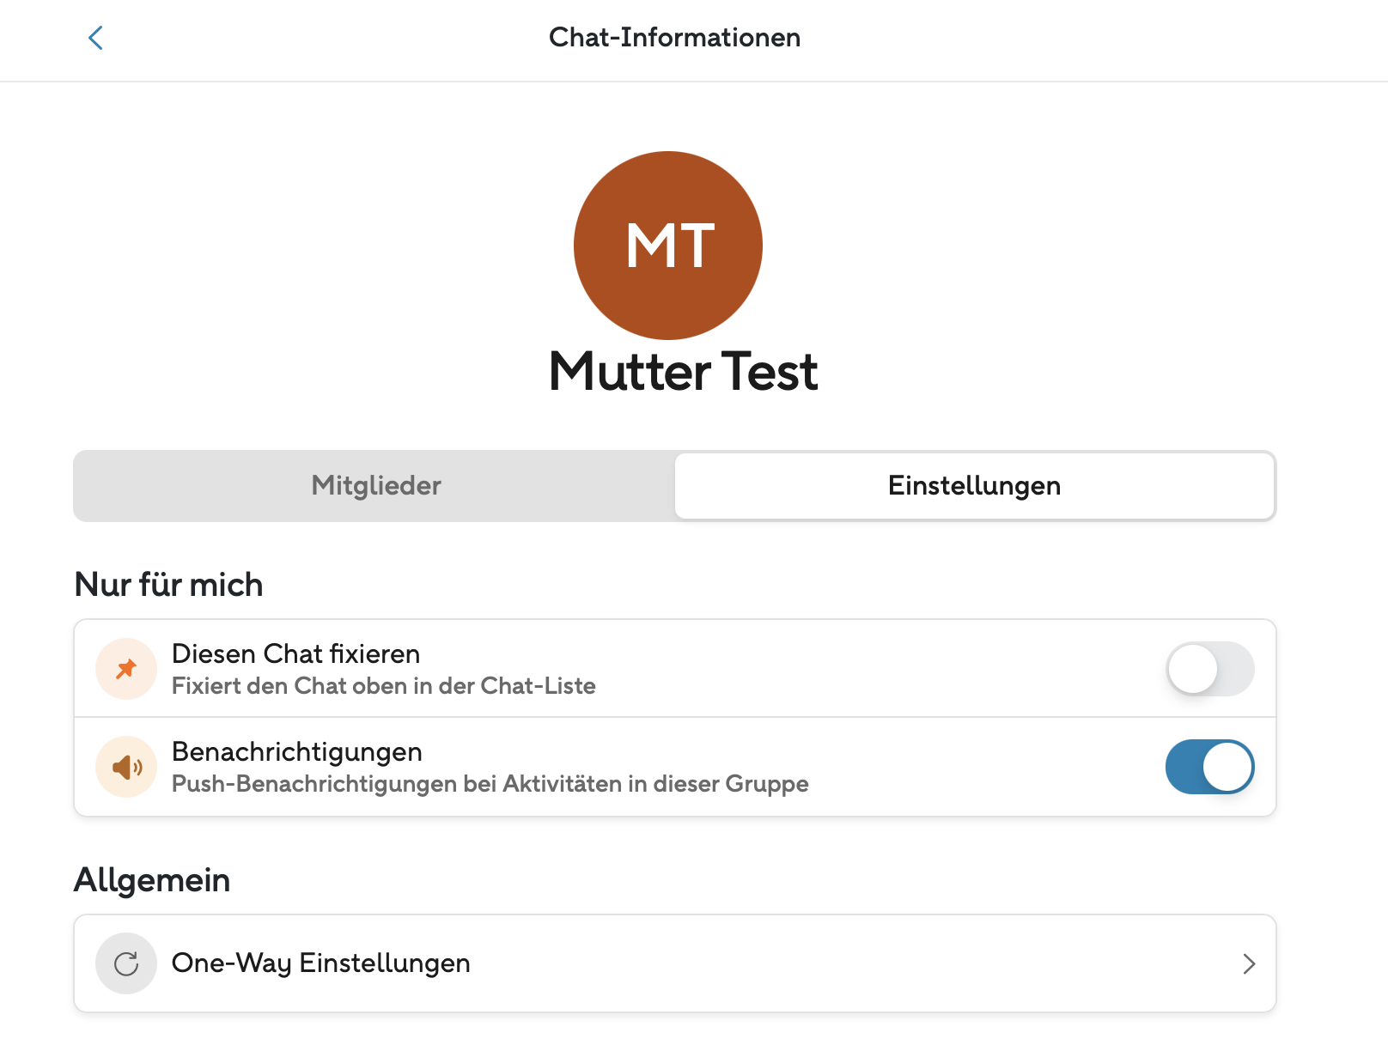Click the Allgemein section heading
Screen dimensions: 1388x1051
[152, 880]
